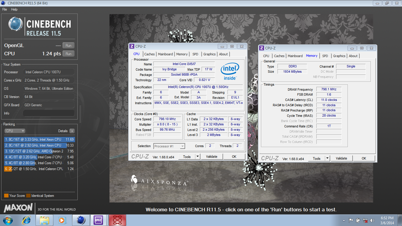Screen dimensions: 402x226
Task: Click the volume speaker tray icon
Action: (372, 220)
